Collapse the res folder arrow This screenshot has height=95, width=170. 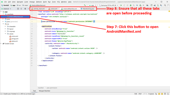pos(3,24)
